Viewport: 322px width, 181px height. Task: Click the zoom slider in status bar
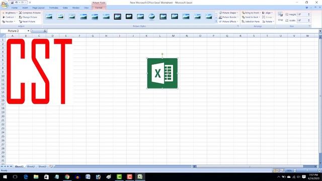(307, 170)
